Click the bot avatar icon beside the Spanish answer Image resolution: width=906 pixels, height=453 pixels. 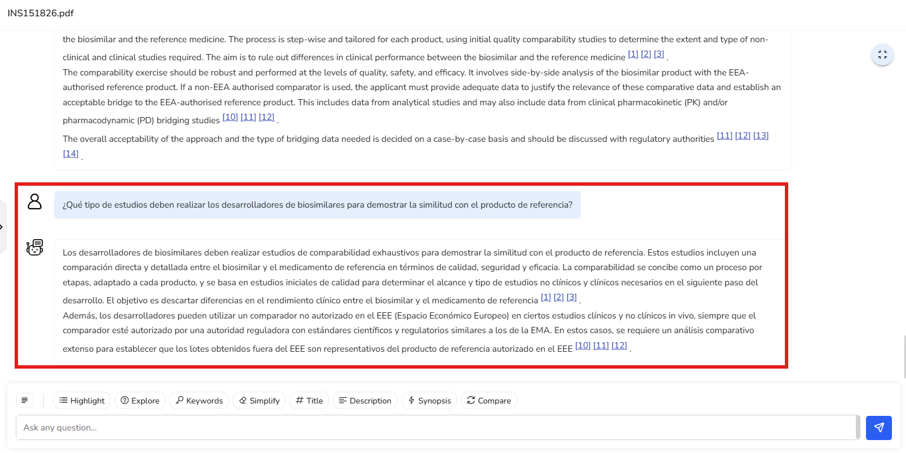tap(35, 247)
